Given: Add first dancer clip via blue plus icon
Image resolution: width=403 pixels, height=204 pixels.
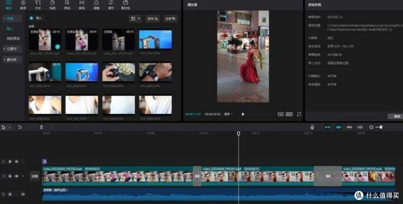Looking at the screenshot, I should point(57,47).
